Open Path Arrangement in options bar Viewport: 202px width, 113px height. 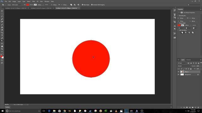coord(78,5)
